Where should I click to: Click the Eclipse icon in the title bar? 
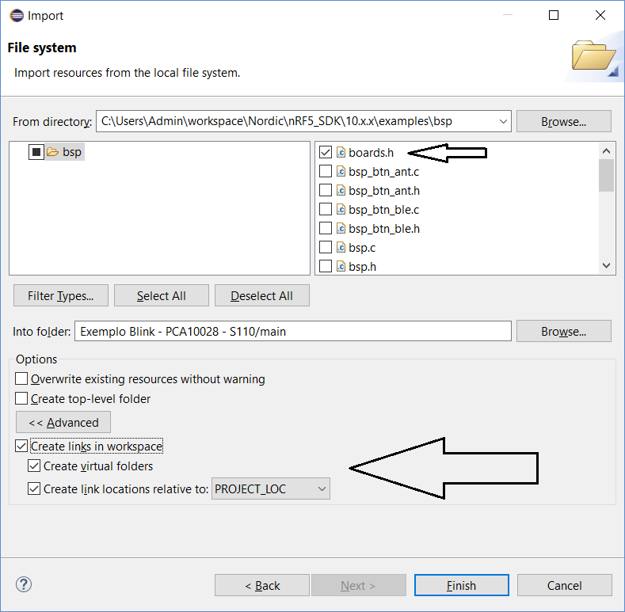tap(17, 16)
